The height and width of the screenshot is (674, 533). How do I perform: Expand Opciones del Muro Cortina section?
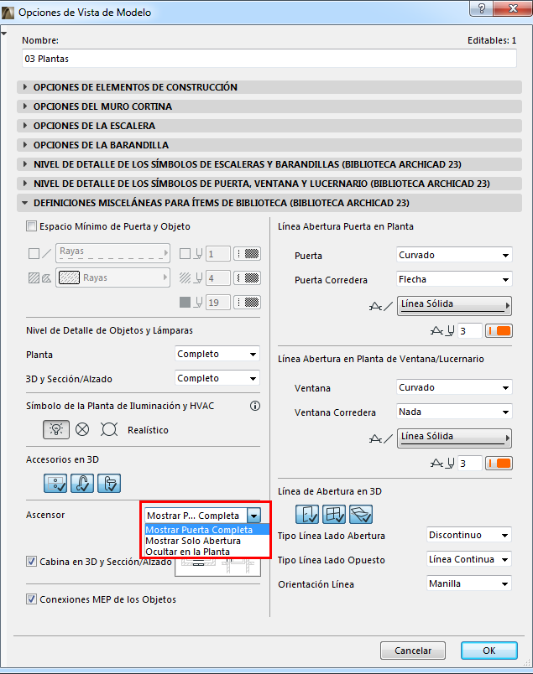(269, 106)
